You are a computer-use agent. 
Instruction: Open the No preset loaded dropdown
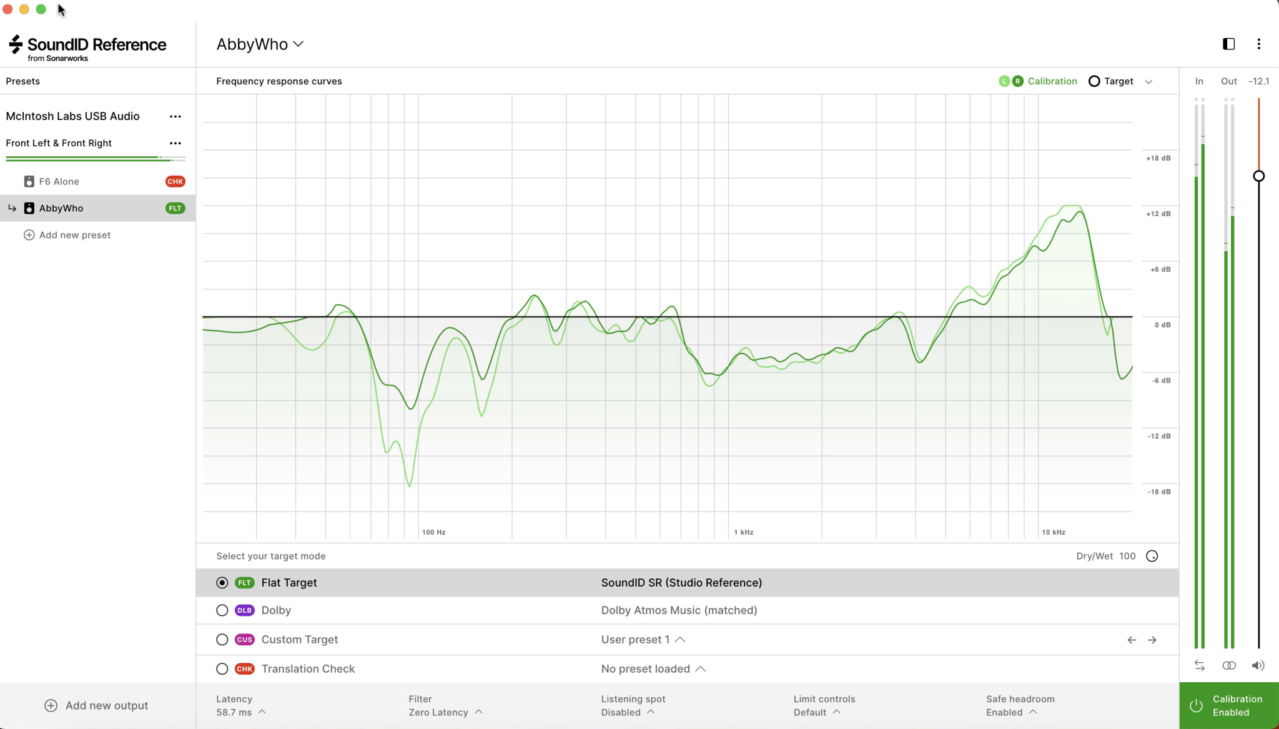pos(653,669)
